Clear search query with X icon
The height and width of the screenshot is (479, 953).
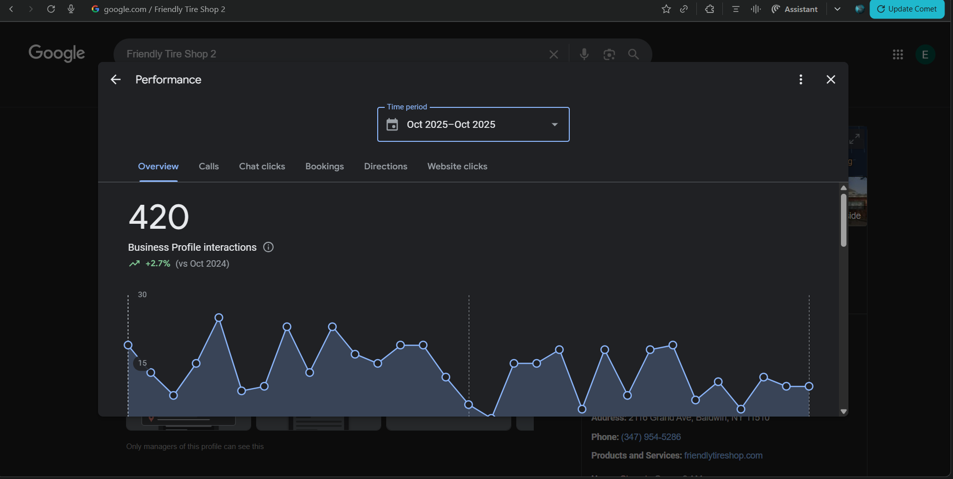tap(553, 54)
